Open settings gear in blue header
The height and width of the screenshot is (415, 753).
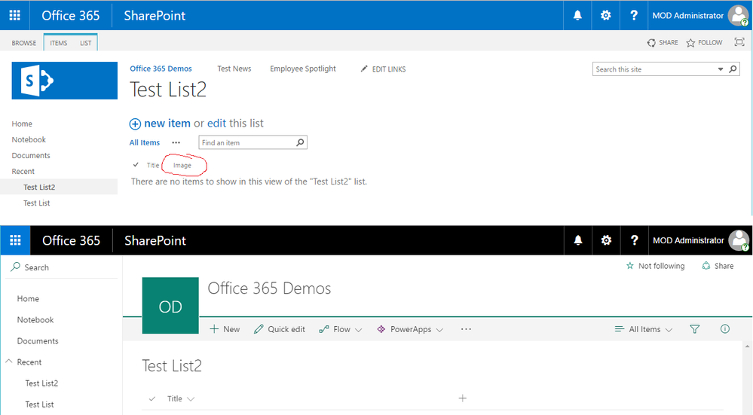pyautogui.click(x=605, y=15)
